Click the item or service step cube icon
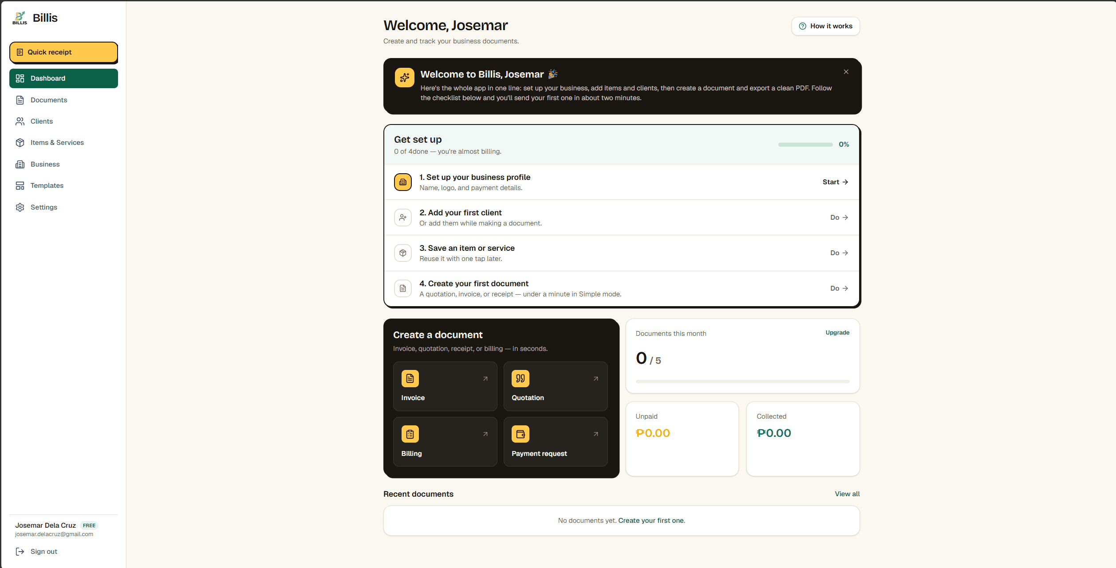1116x568 pixels. (x=402, y=253)
